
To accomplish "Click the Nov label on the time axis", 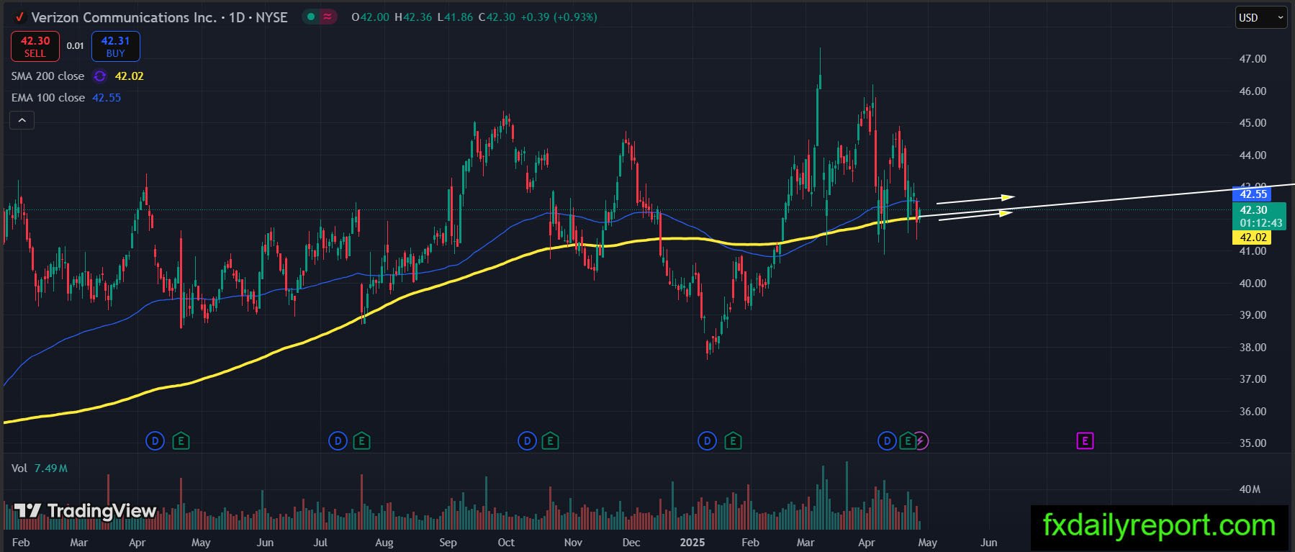I will tap(573, 543).
